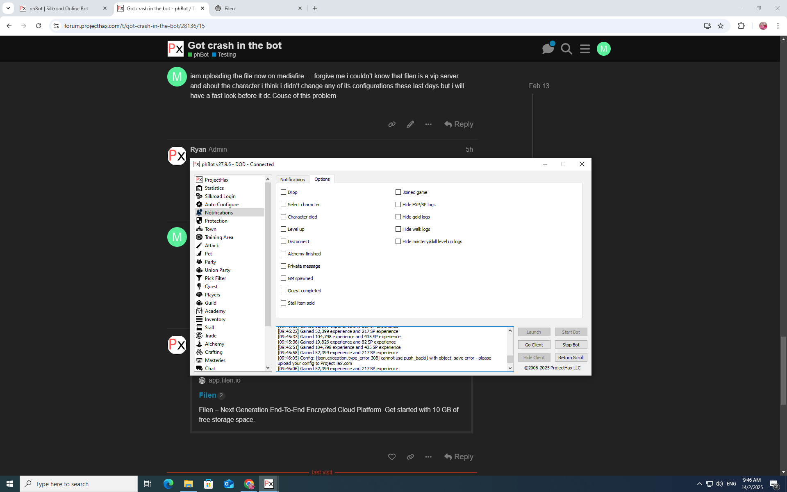Open the forum hamburger menu icon
The width and height of the screenshot is (787, 492).
pos(585,49)
